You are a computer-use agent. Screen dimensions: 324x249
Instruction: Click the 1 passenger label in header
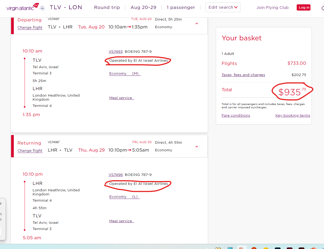click(181, 8)
